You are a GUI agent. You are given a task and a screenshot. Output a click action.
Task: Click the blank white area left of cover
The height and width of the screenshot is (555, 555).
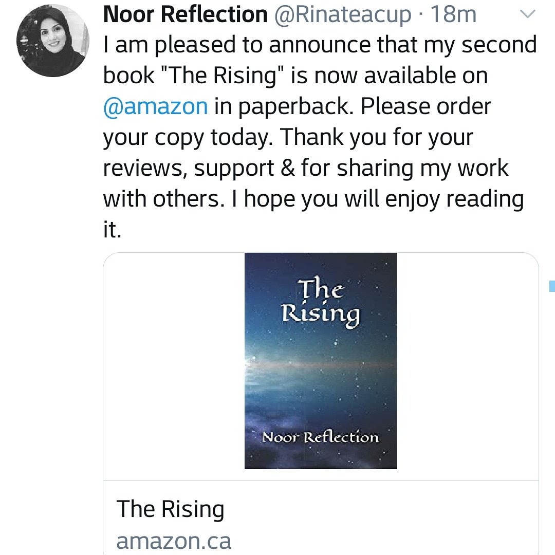pos(174,366)
